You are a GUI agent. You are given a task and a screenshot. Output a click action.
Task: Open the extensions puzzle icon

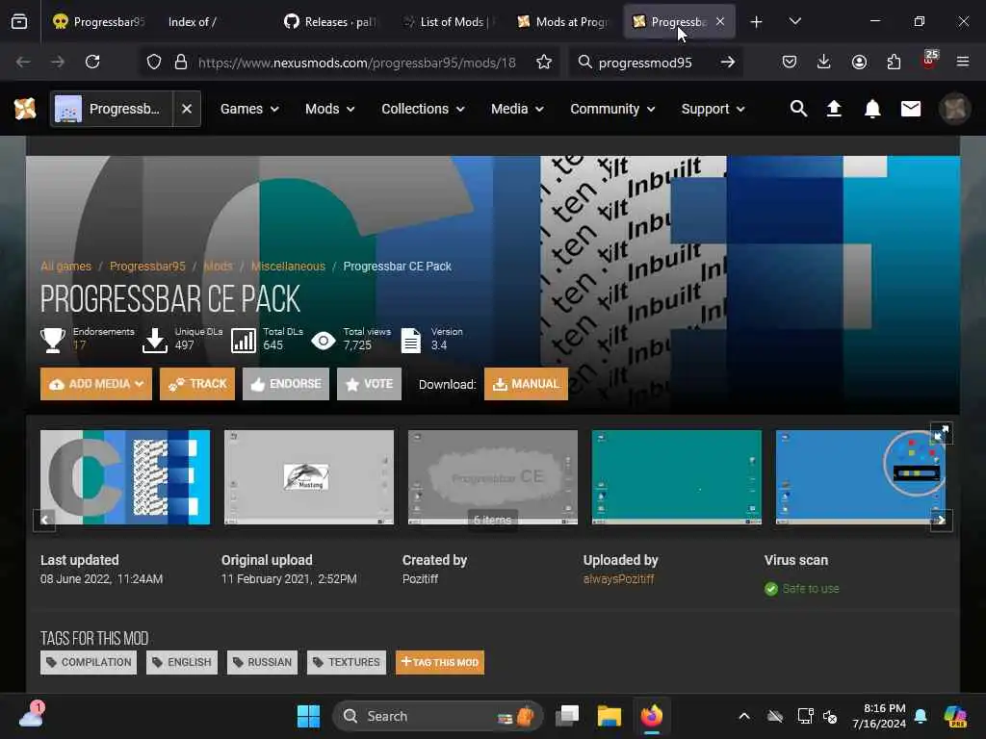(894, 62)
